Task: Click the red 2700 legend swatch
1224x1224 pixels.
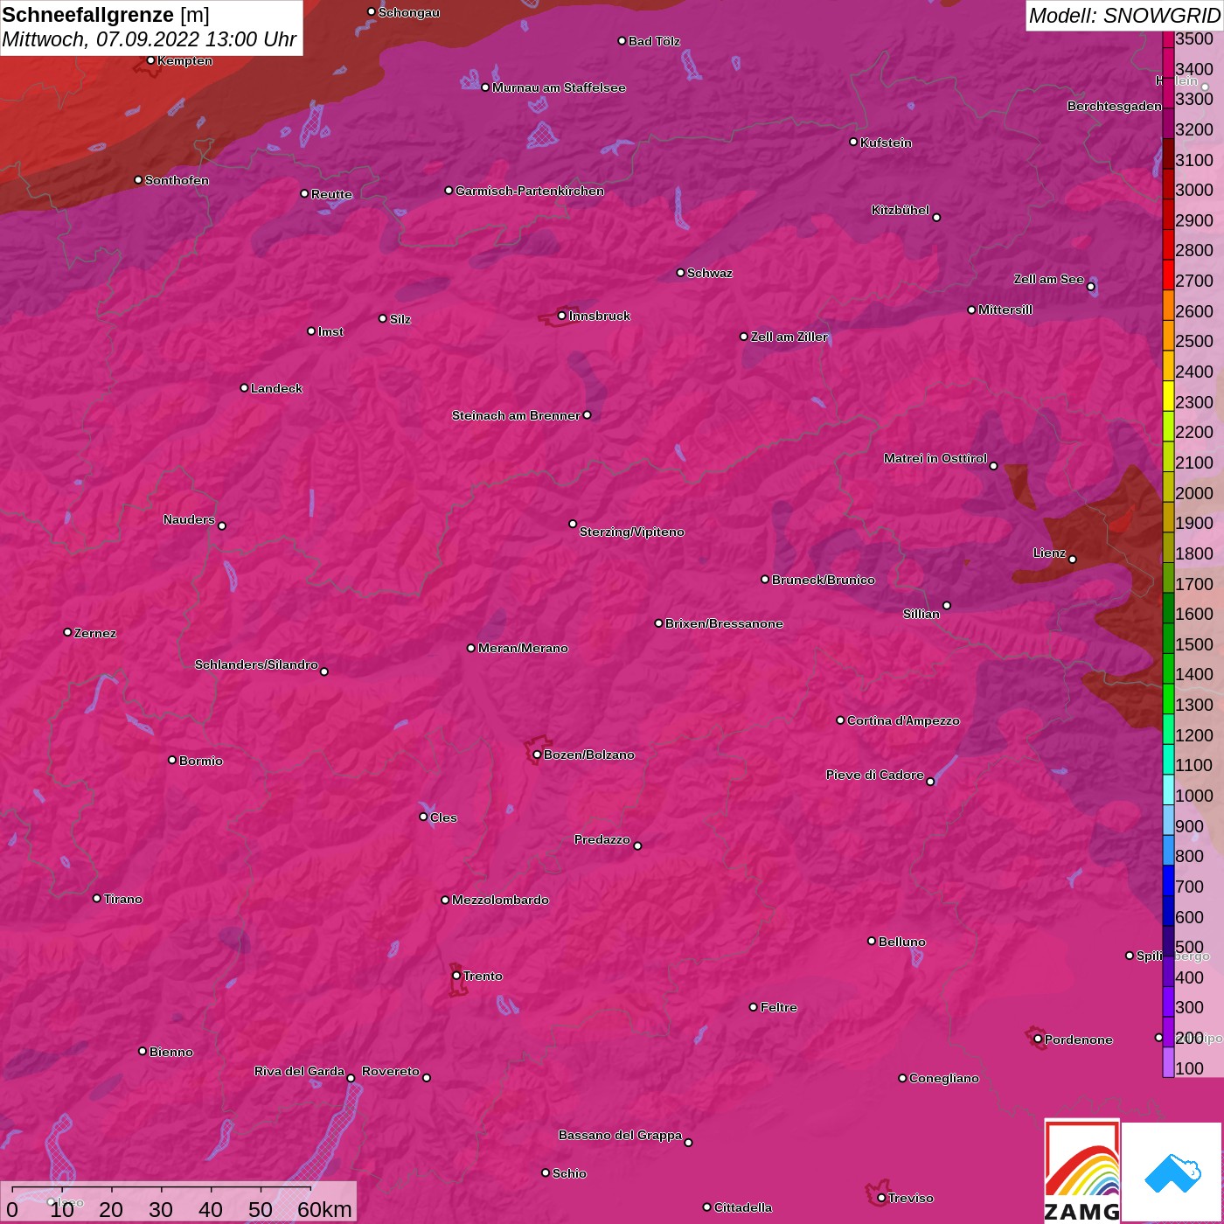Action: 1168,281
